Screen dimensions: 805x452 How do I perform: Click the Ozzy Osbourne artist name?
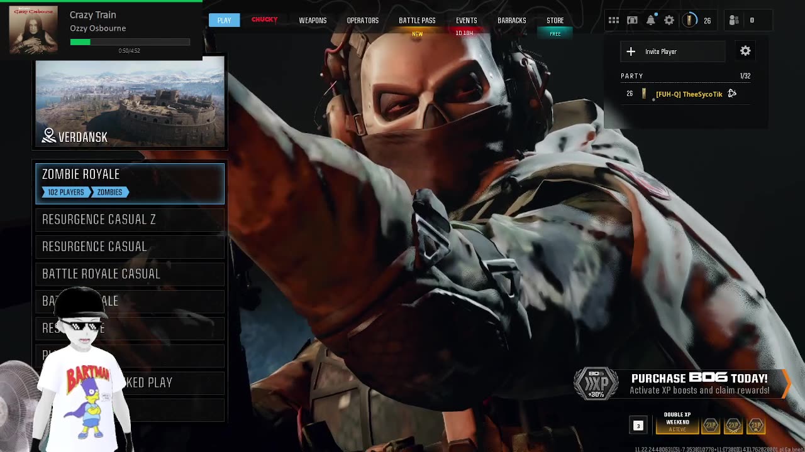click(97, 28)
